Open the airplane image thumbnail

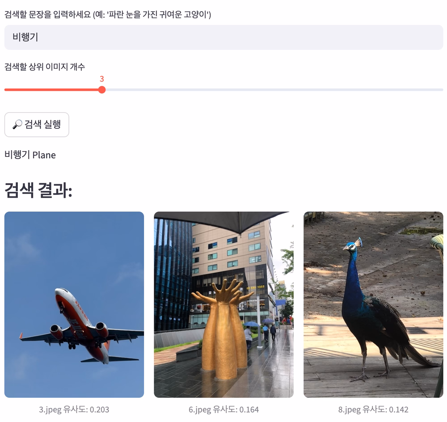coord(74,304)
